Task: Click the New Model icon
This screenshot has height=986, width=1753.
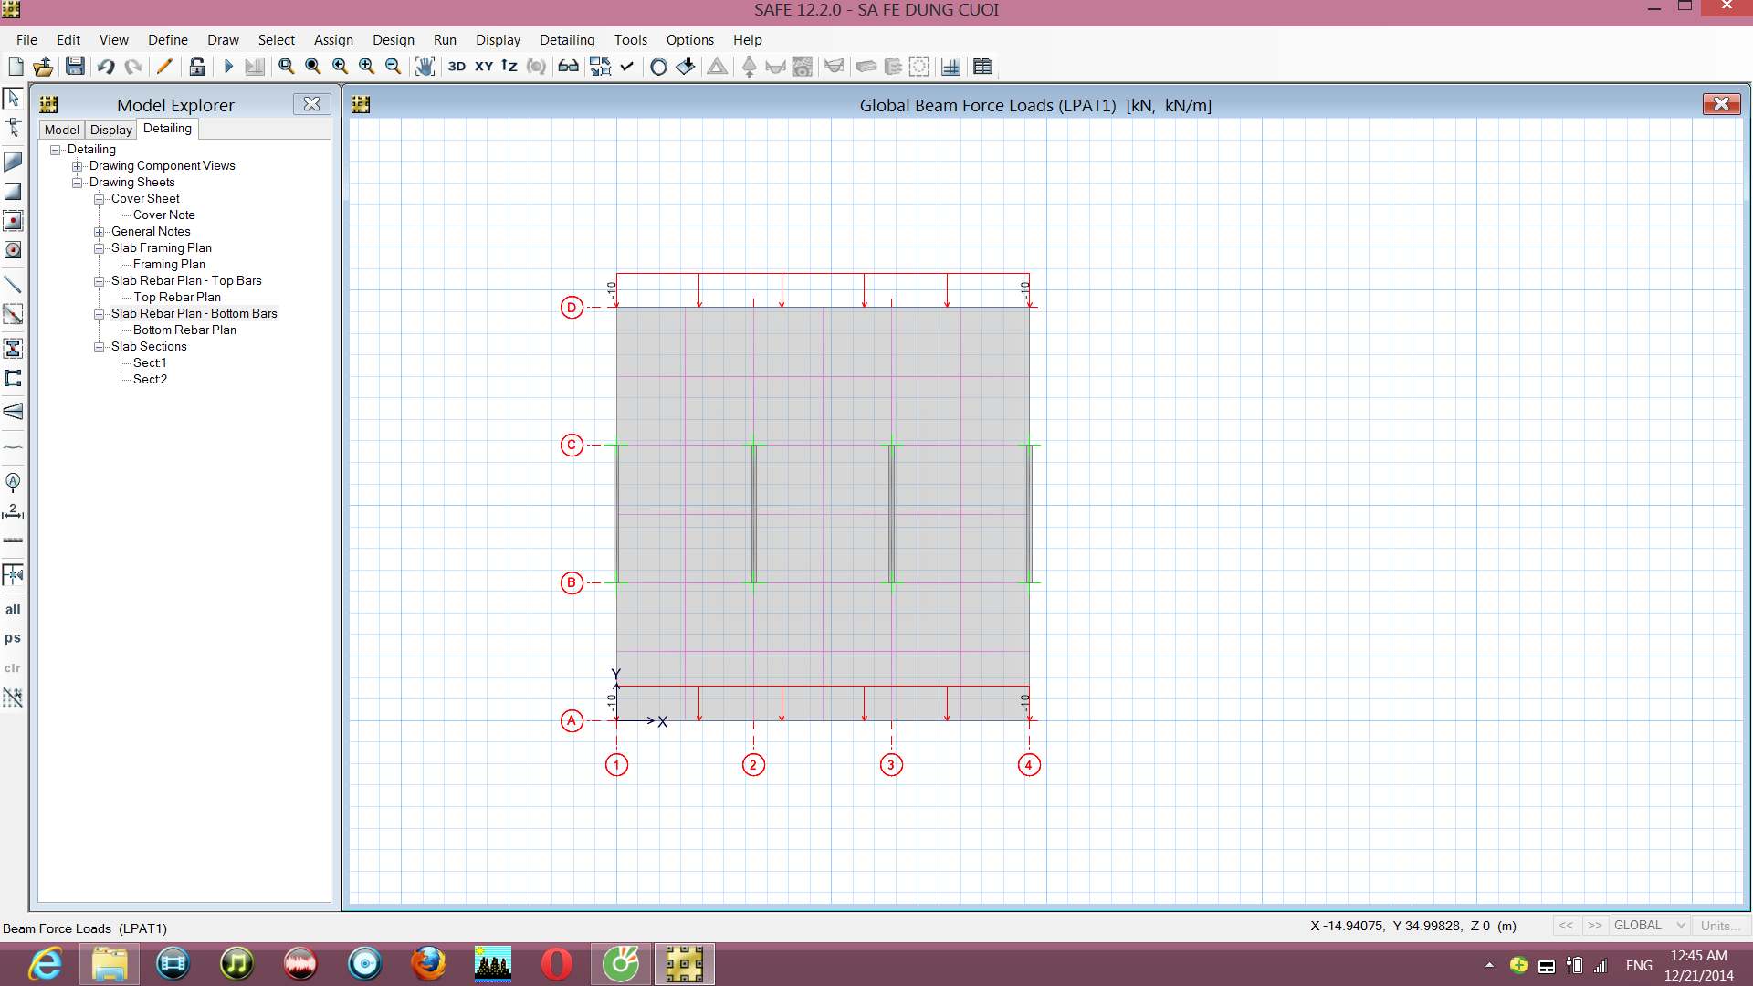Action: click(16, 67)
